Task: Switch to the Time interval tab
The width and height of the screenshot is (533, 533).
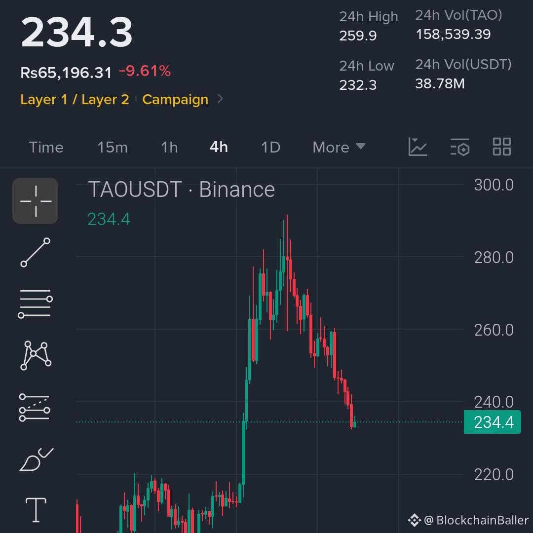Action: point(46,147)
